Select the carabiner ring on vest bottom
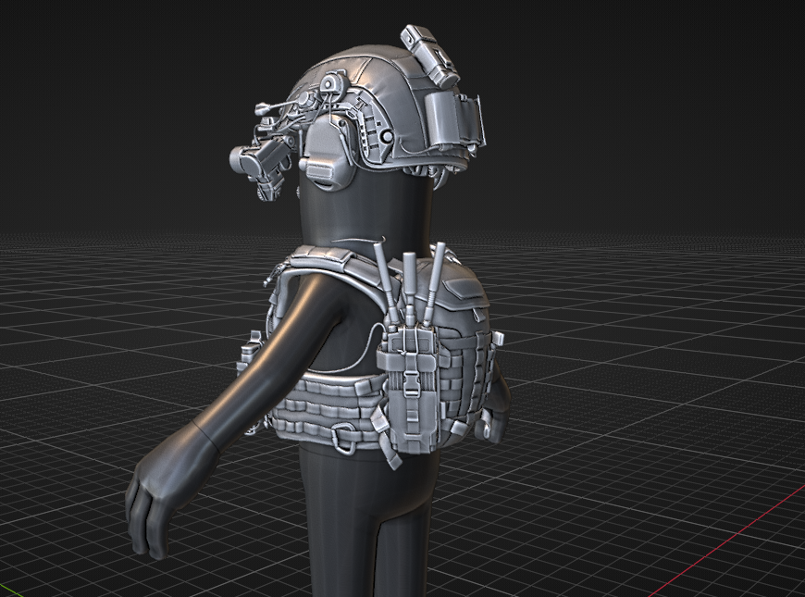The width and height of the screenshot is (805, 597). click(x=344, y=439)
